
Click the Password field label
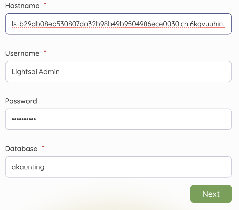21,101
